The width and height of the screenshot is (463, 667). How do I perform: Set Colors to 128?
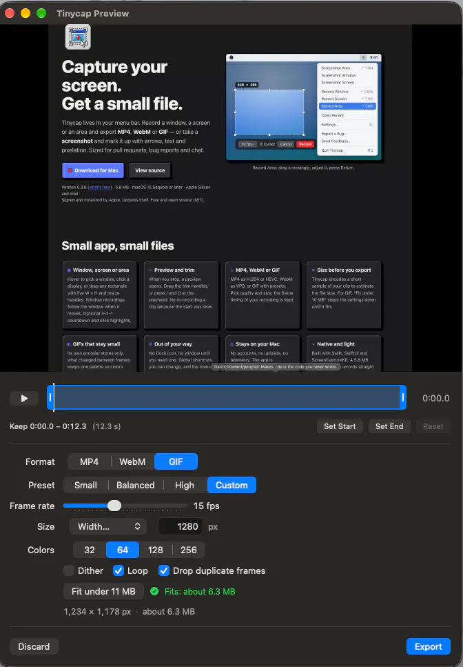click(156, 550)
